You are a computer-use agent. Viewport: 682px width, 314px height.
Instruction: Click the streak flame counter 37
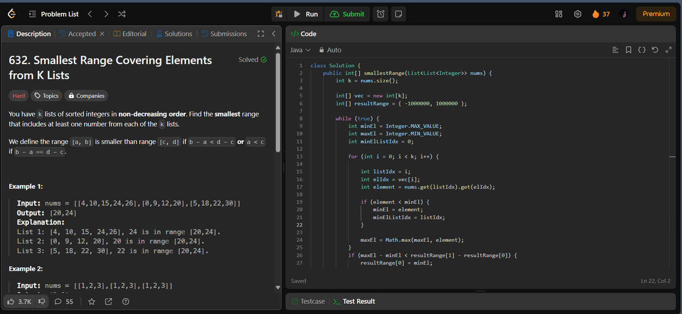[601, 14]
